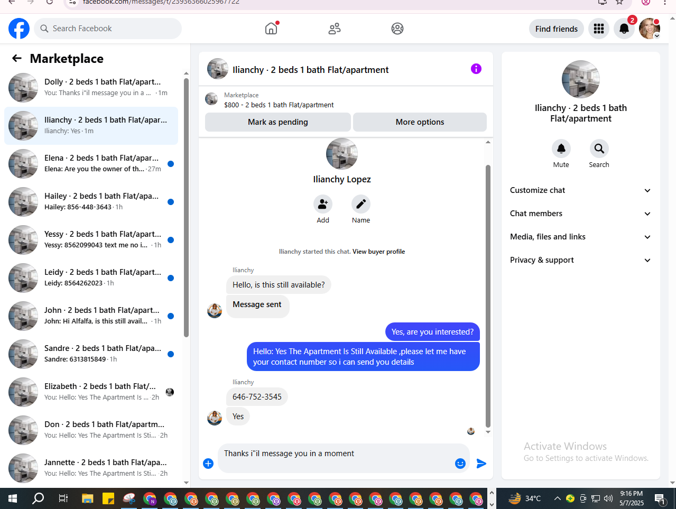The image size is (676, 509).
Task: Click the listing photo in right panel
Action: click(x=581, y=79)
